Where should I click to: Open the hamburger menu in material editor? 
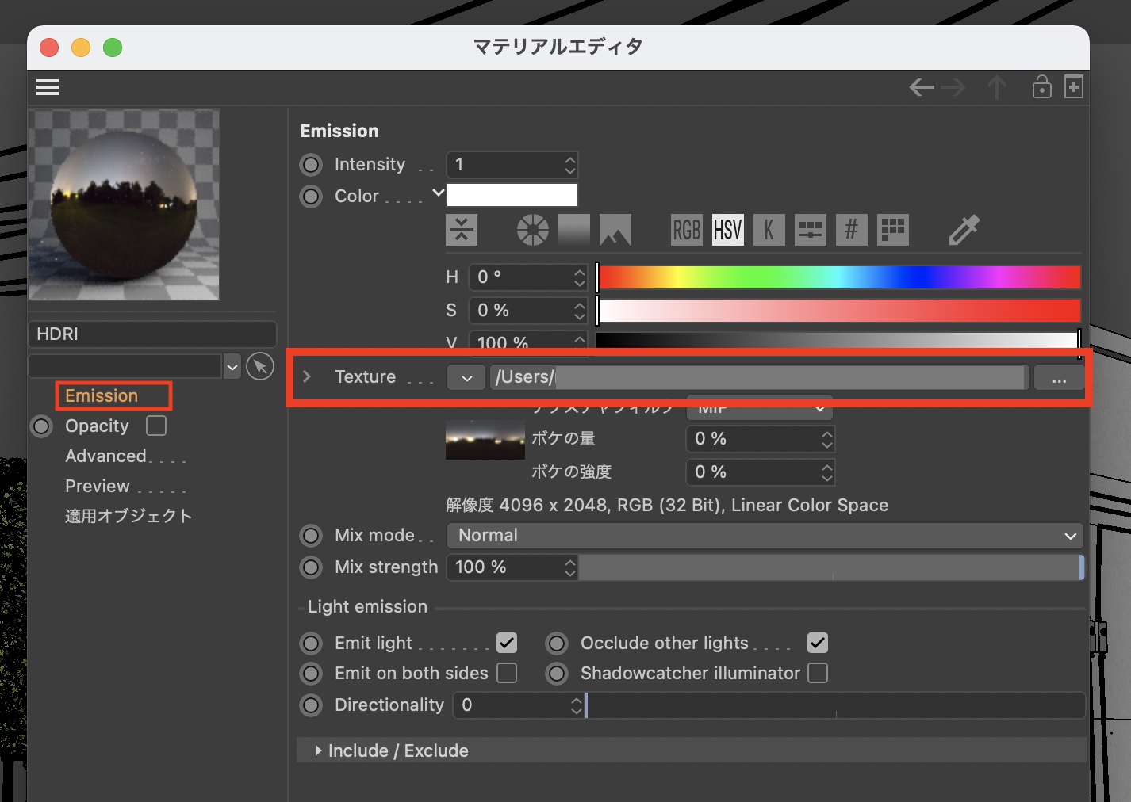coord(48,87)
